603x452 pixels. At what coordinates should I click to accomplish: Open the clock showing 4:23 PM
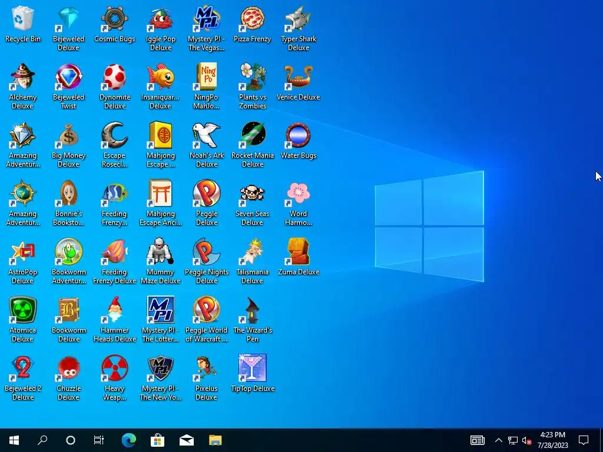[x=552, y=440]
